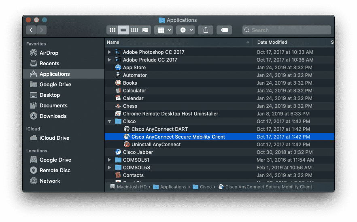
Task: Select the "Cisco Jabber" file name
Action: pyautogui.click(x=138, y=152)
